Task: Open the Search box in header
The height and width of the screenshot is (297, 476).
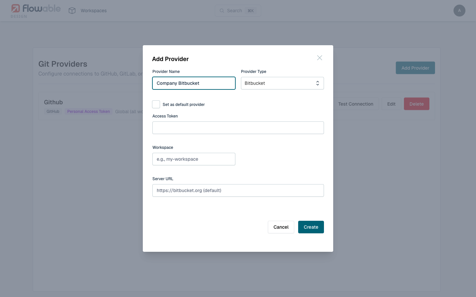Action: coord(238,11)
